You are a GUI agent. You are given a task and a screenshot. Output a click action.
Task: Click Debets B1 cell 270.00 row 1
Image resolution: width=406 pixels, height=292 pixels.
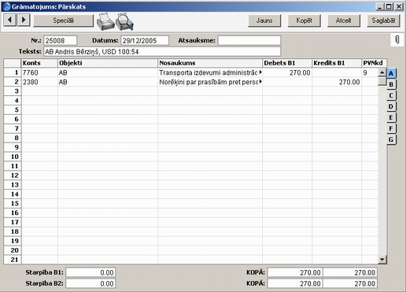(287, 72)
